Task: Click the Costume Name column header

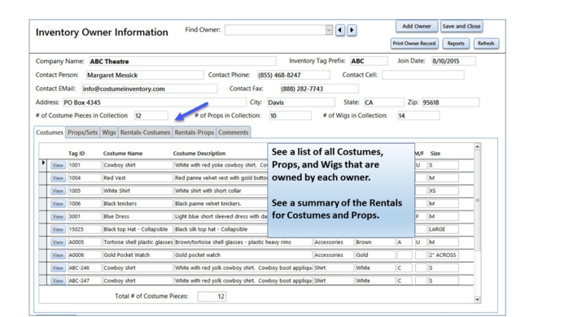Action: tap(123, 154)
